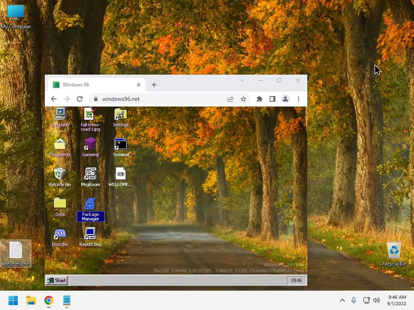Select the Windows 96 tab
Screen dimensions: 414x310
click(97, 85)
